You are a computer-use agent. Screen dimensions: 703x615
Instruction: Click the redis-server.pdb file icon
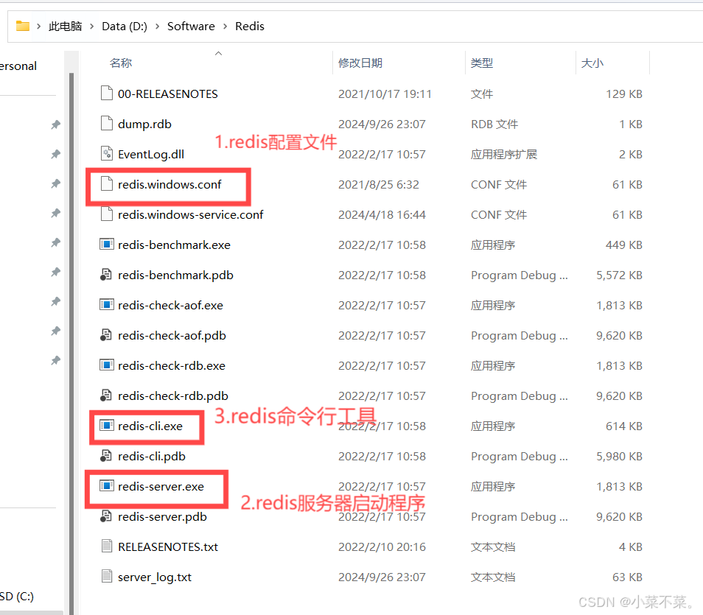click(x=106, y=516)
